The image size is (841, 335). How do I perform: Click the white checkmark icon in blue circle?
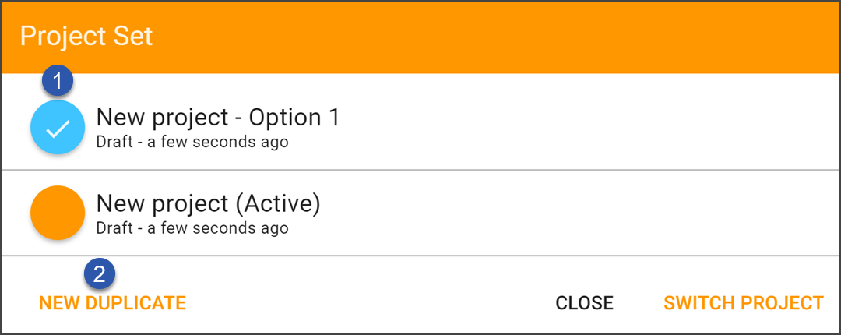(58, 129)
